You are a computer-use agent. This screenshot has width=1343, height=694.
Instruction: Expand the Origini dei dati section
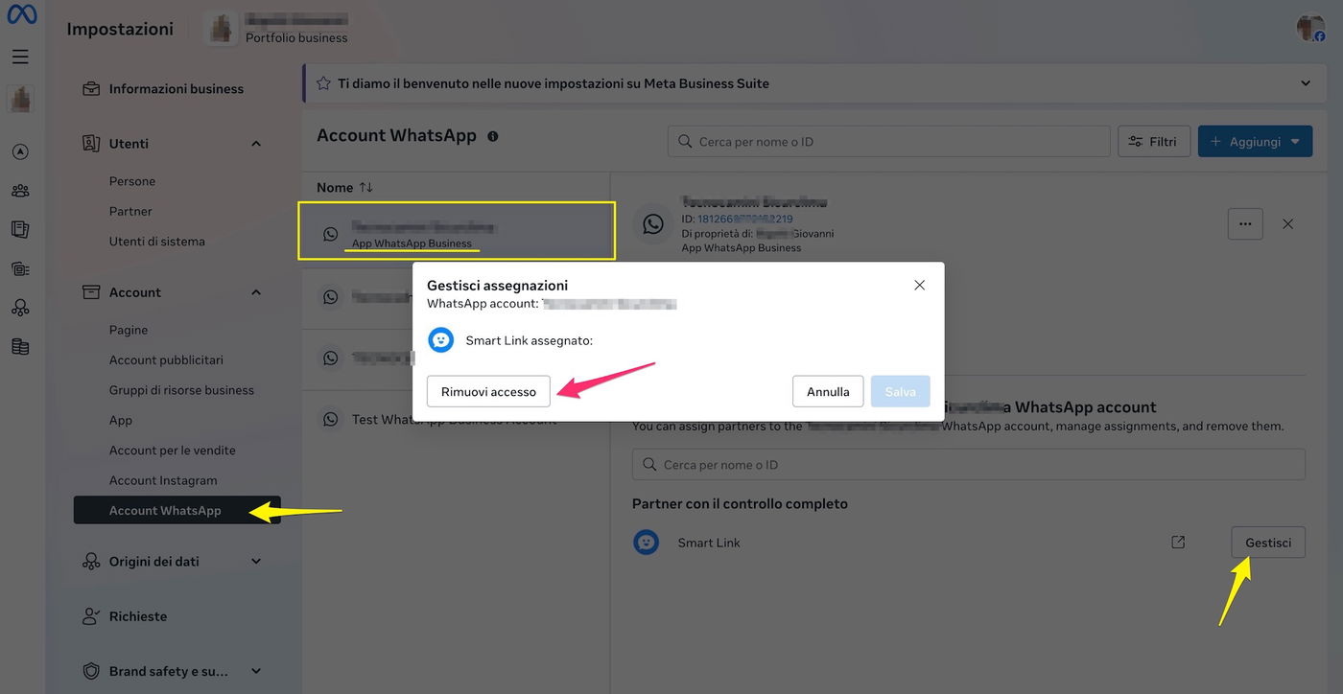(x=256, y=562)
